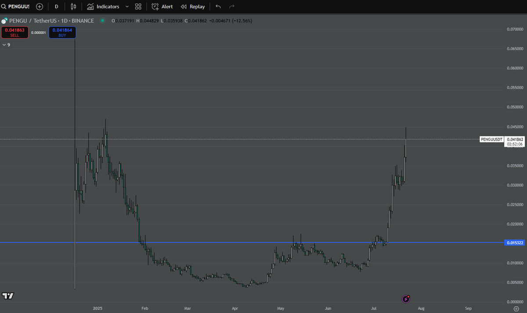Click the spread value 0.000001
This screenshot has width=527, height=313.
coord(39,33)
